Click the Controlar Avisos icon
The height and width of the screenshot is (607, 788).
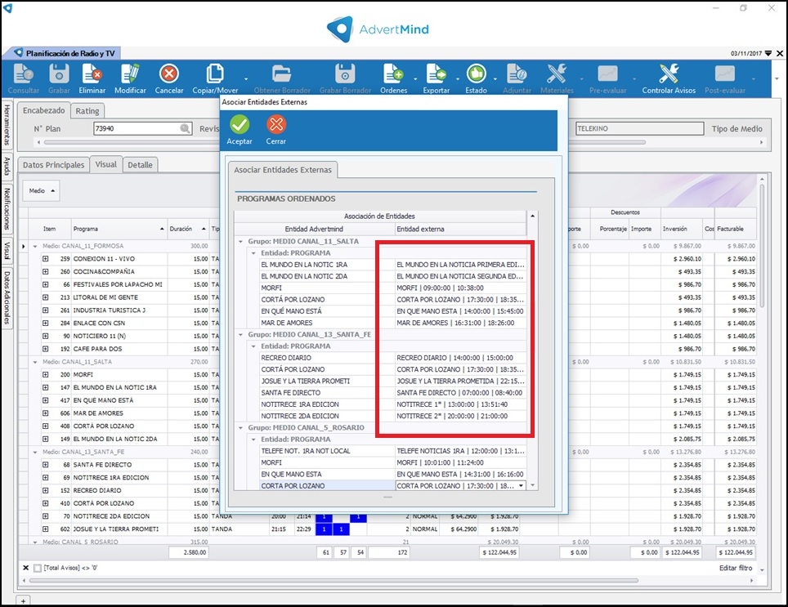(x=669, y=74)
